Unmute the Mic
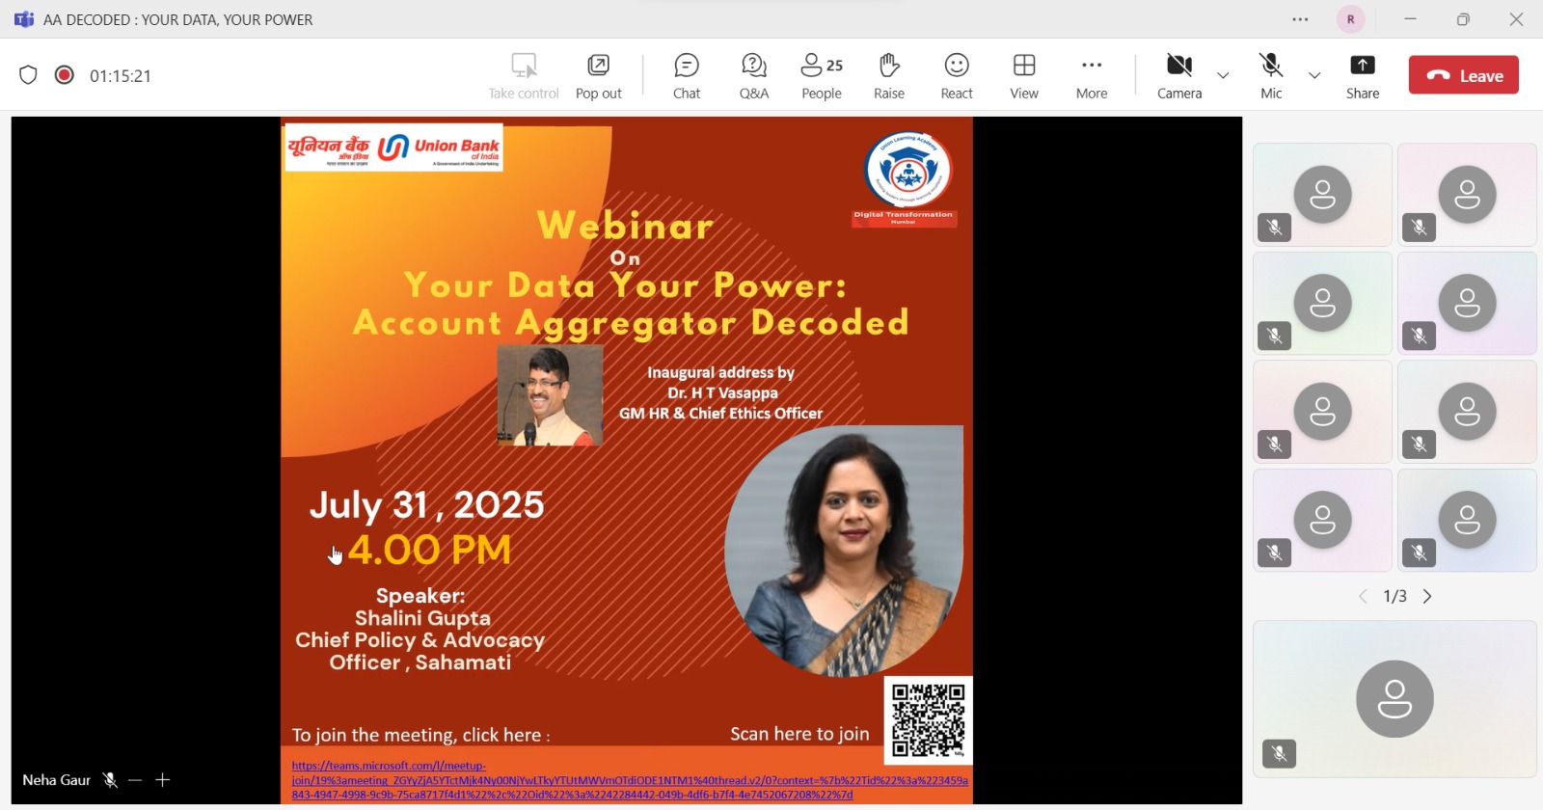This screenshot has width=1543, height=810. [x=1271, y=76]
